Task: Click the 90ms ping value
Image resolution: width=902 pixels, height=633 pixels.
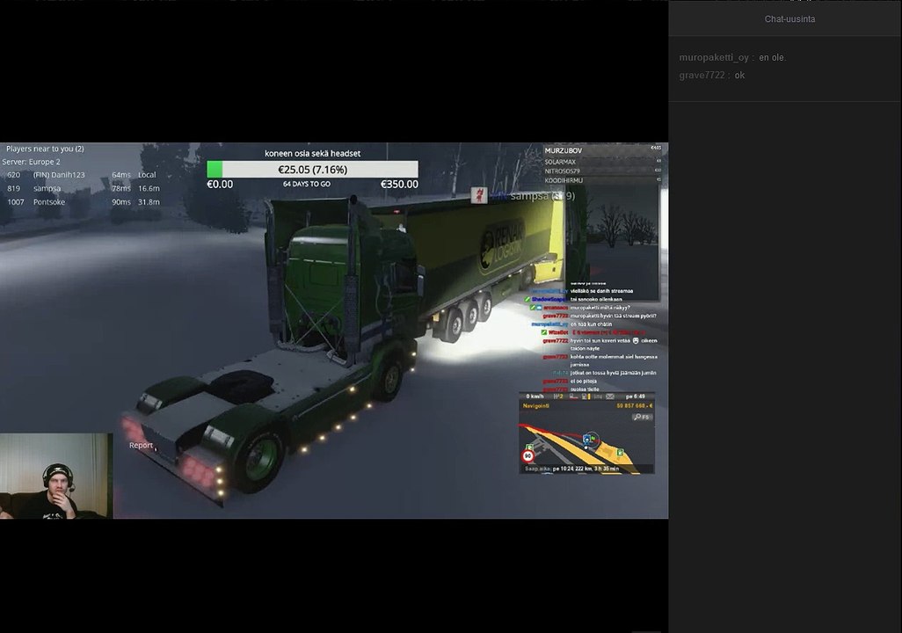Action: [x=121, y=202]
